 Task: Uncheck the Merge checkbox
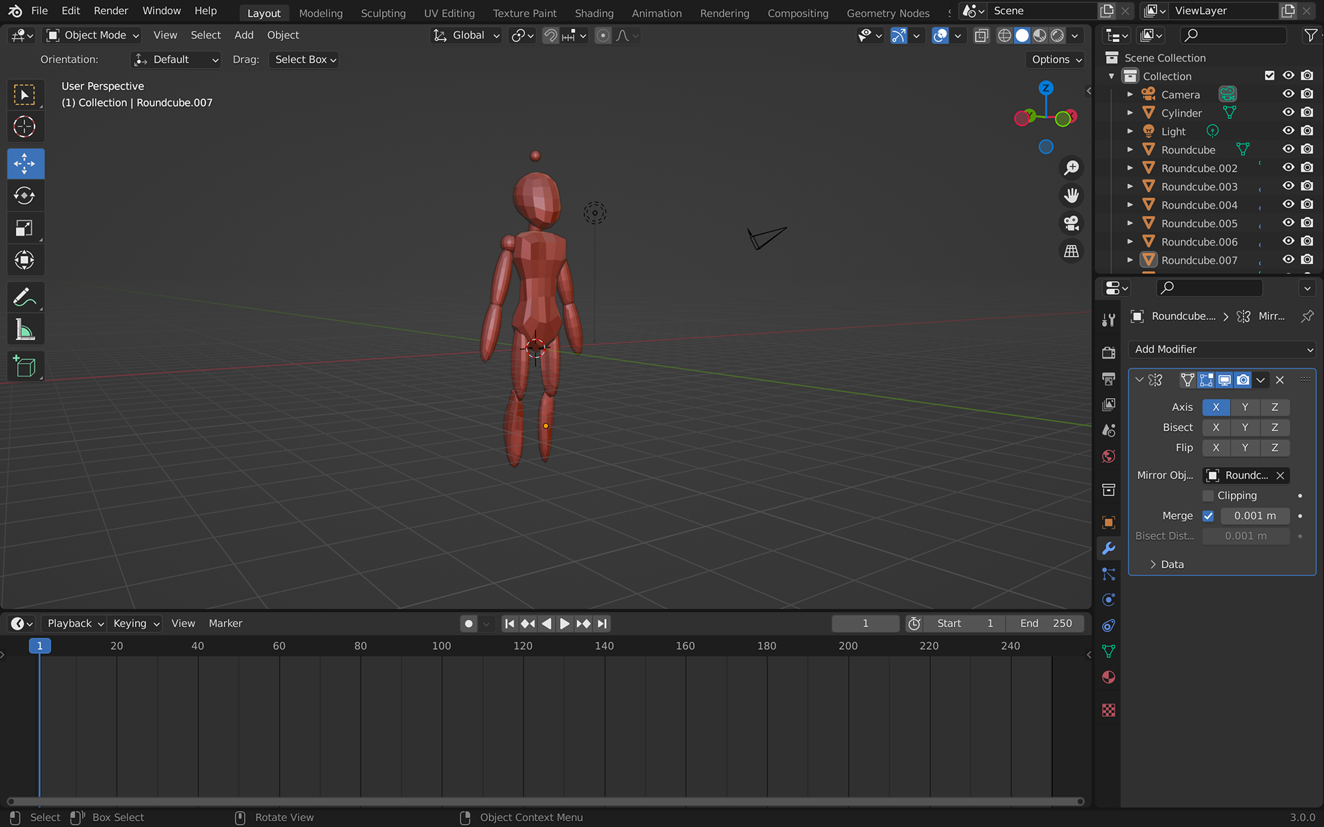click(1208, 516)
